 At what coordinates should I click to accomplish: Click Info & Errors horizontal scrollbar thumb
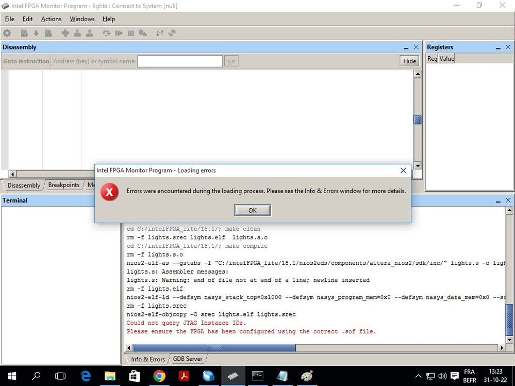pyautogui.click(x=214, y=347)
